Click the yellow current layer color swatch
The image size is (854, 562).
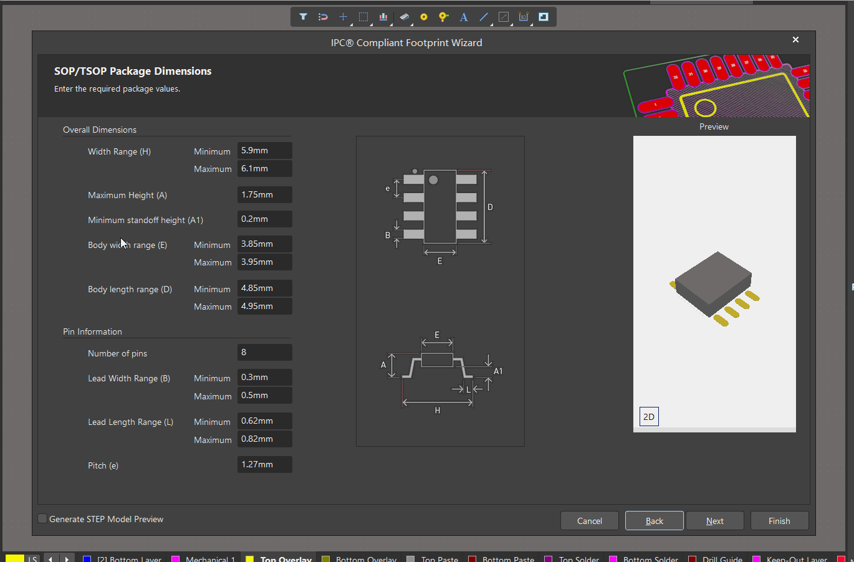pyautogui.click(x=14, y=558)
